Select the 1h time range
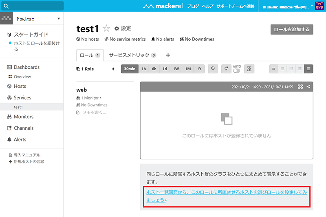326x217 pixels. [x=143, y=69]
